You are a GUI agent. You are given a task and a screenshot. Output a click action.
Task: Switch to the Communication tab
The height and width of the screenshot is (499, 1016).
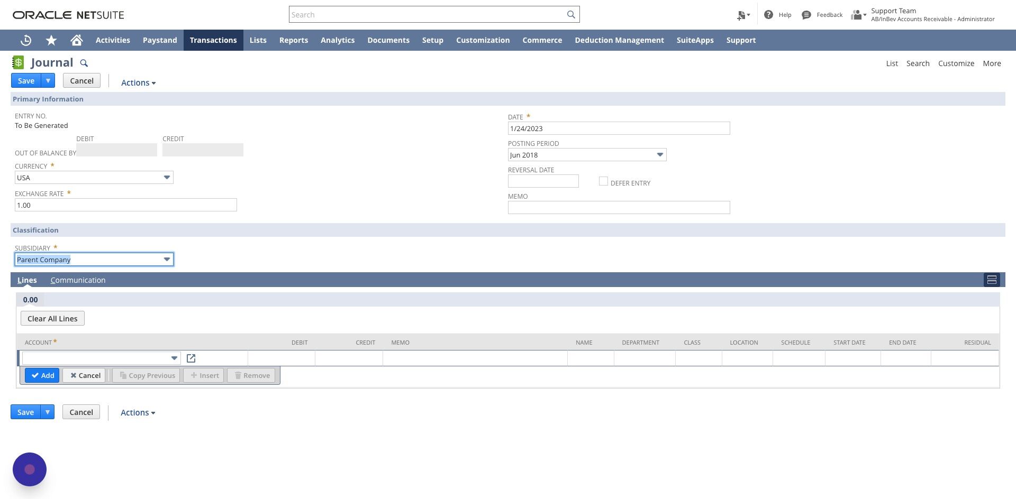(x=78, y=280)
